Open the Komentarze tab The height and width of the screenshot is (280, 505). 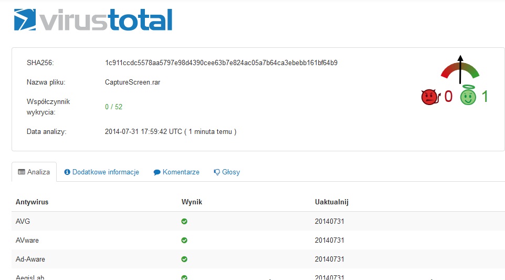(x=176, y=172)
